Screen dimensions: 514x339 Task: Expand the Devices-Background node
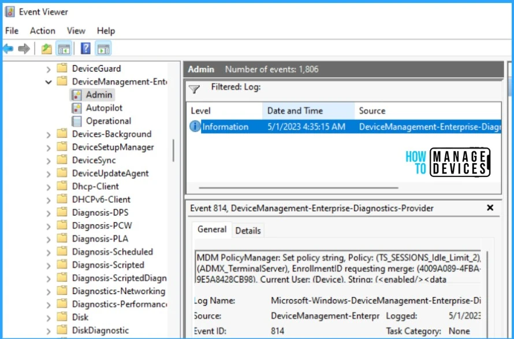(49, 135)
